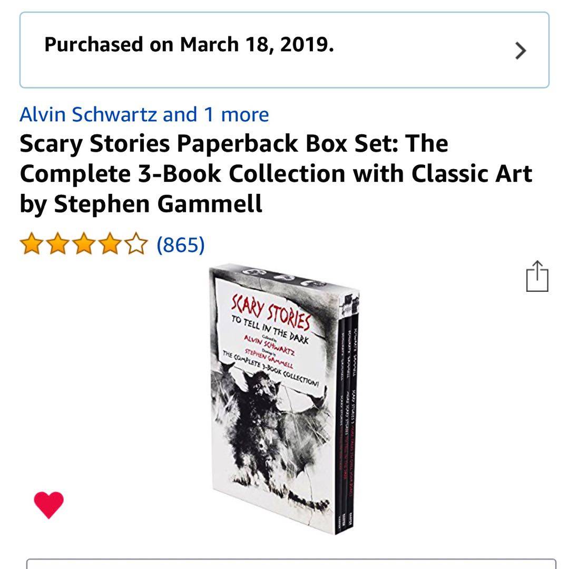The width and height of the screenshot is (569, 569).
Task: Open the Alvin Schwartz author link
Action: (88, 114)
